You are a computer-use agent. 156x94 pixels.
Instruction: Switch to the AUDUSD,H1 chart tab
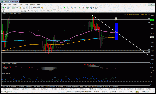(140, 89)
